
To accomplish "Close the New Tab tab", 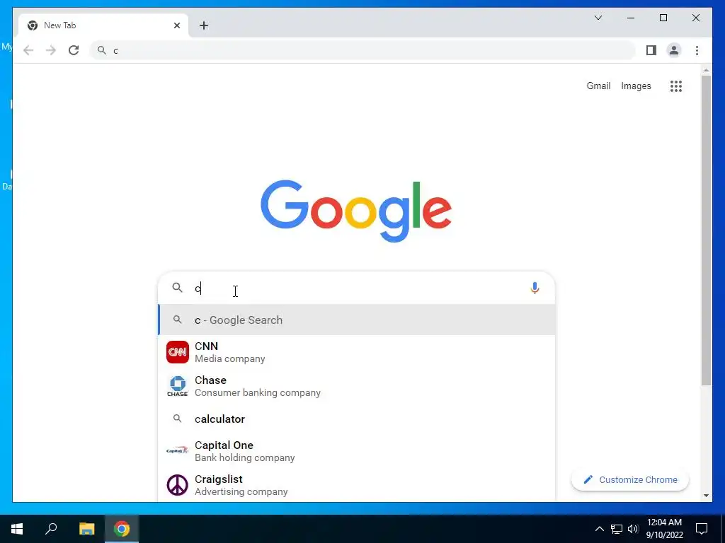I will pos(176,25).
